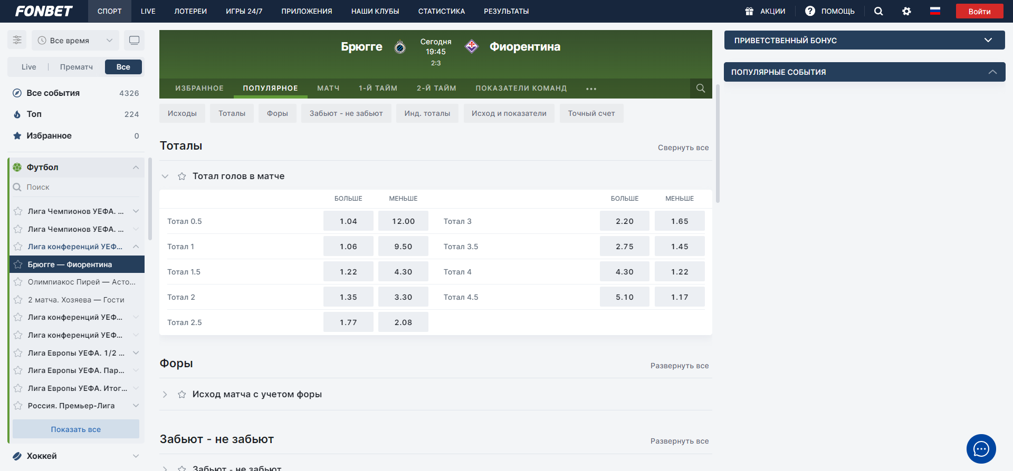Show more match tabs via three dots
The image size is (1013, 471).
pyautogui.click(x=591, y=89)
